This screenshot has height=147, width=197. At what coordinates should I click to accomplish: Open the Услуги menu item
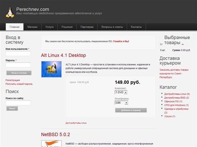(x=50, y=27)
